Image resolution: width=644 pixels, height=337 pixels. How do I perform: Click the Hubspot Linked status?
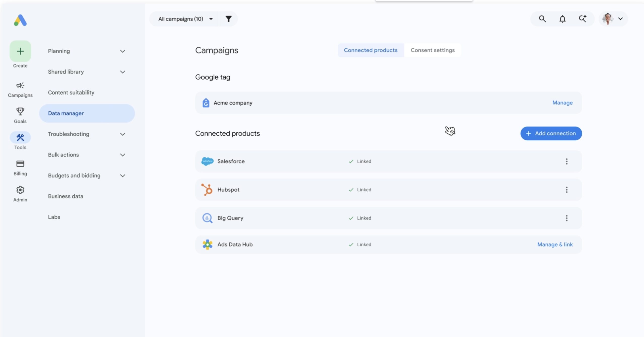coord(360,190)
